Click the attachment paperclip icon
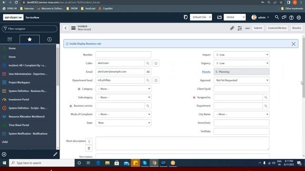This screenshot has width=305, height=171. coord(232,28)
